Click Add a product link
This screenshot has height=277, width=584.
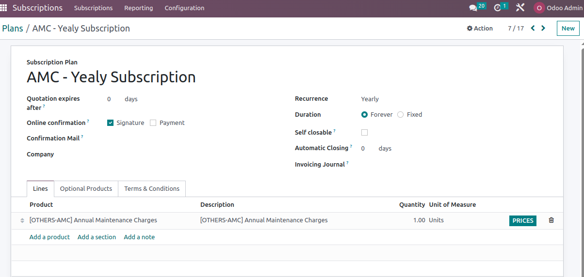(49, 237)
